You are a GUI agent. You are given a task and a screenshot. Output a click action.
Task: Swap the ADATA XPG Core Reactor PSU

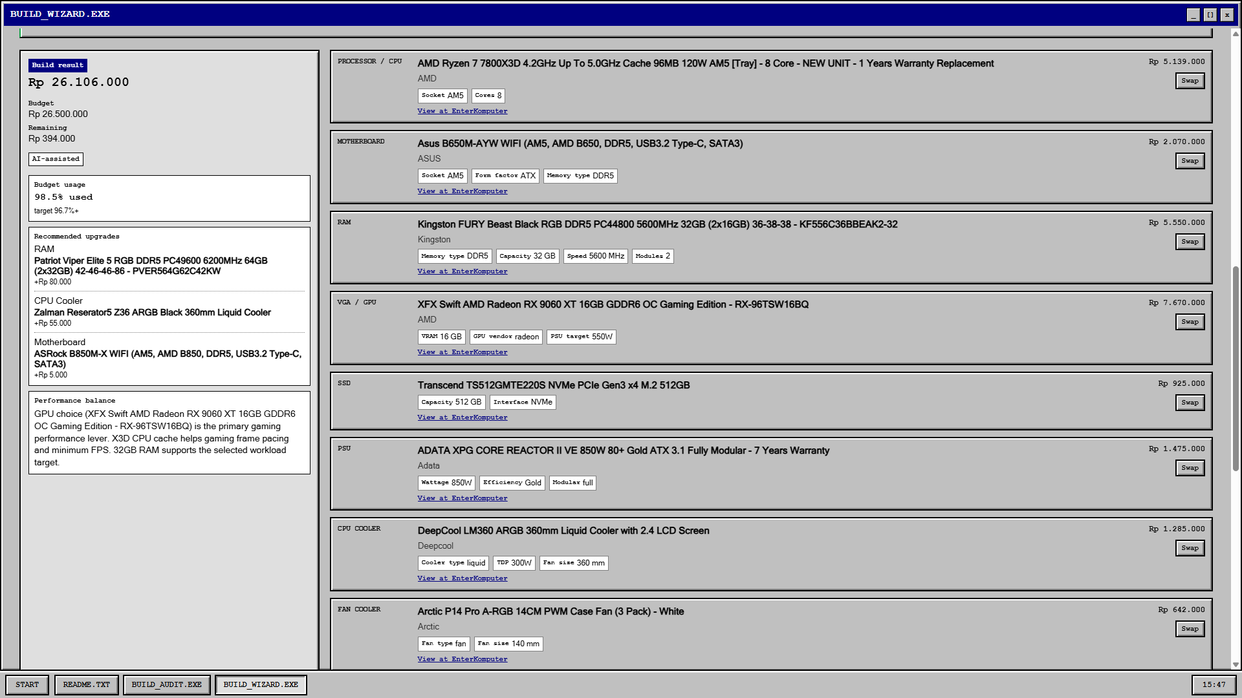(x=1190, y=468)
